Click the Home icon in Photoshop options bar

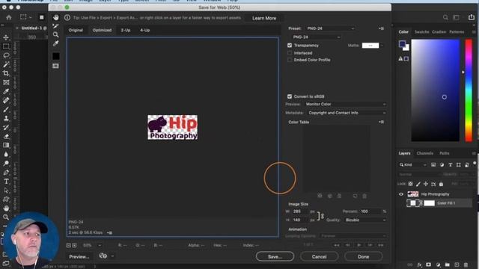[8, 17]
